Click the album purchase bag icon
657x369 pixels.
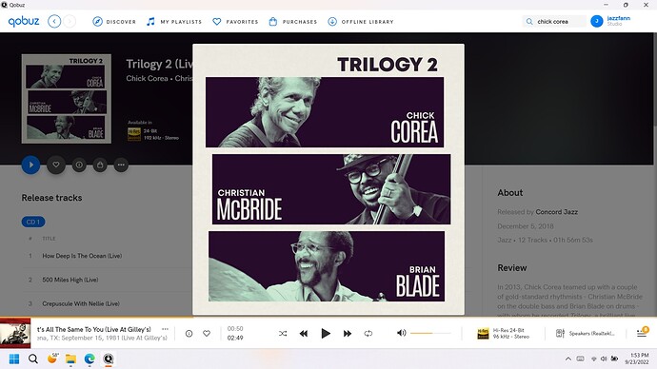tap(100, 165)
